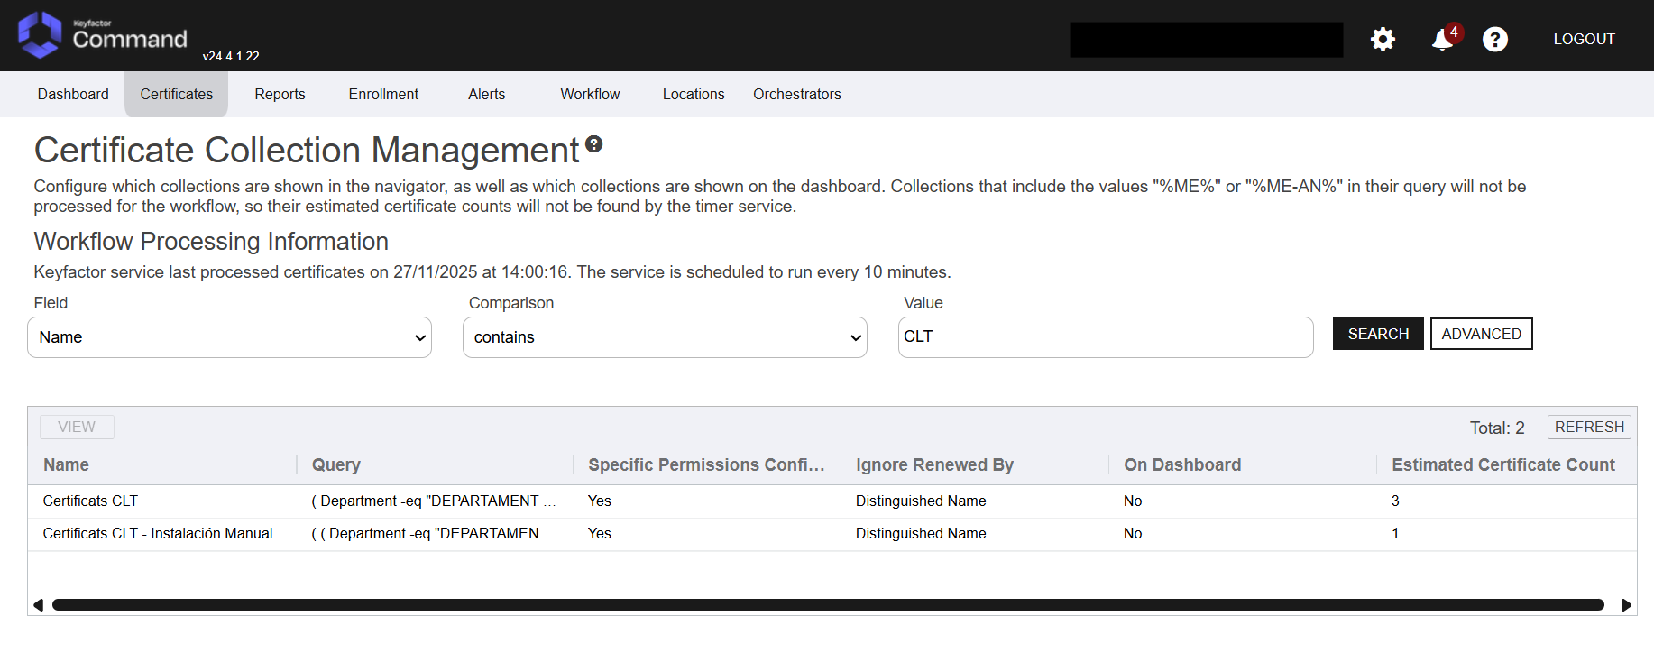Open notifications bell with 4 alerts

[x=1442, y=39]
